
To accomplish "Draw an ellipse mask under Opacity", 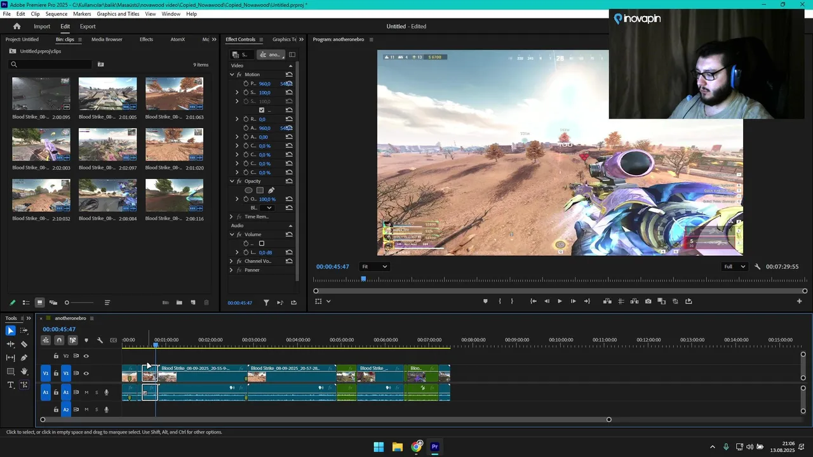I will 248,190.
